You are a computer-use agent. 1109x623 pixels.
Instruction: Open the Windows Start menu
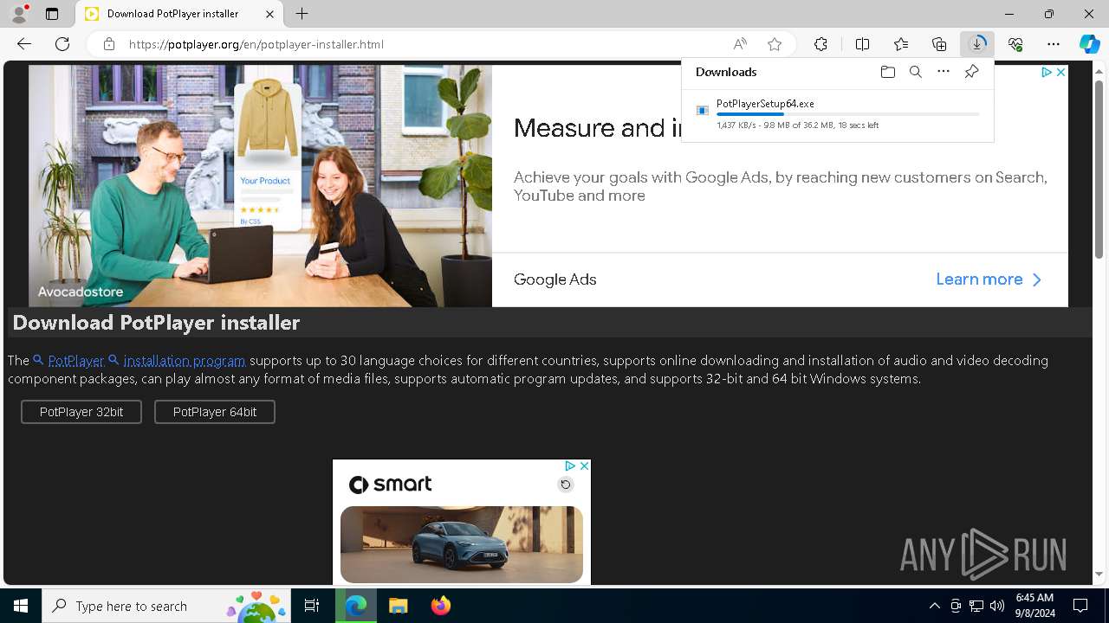[21, 606]
